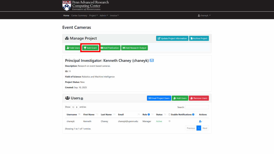The width and height of the screenshot is (274, 154).
Task: Click the edit user icon in Actions column
Action: point(200,121)
